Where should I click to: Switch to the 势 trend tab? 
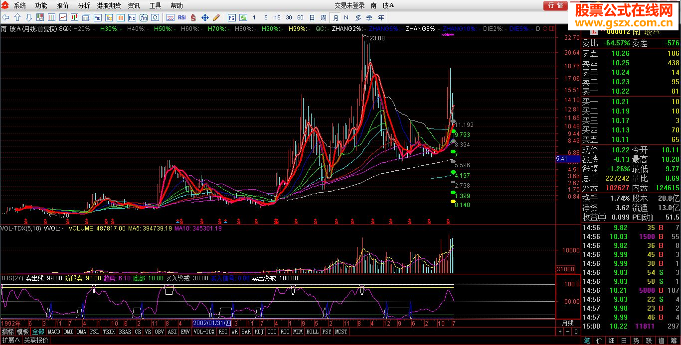[x=637, y=341]
